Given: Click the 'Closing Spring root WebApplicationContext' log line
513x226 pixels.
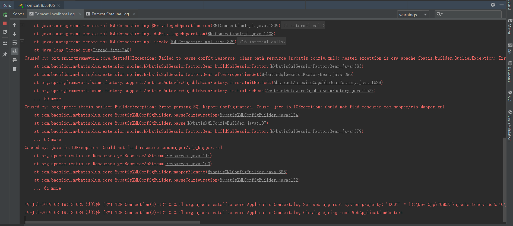Looking at the screenshot, I should (x=214, y=212).
